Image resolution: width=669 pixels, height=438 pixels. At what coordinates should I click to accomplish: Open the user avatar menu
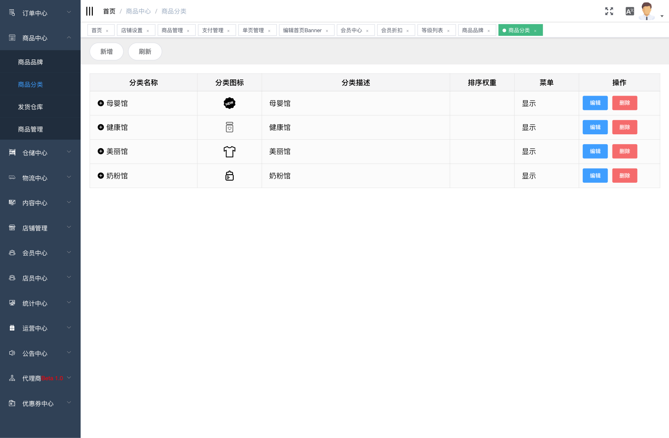click(x=647, y=11)
